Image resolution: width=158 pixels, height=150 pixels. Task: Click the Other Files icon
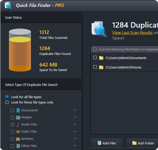(x=18, y=146)
